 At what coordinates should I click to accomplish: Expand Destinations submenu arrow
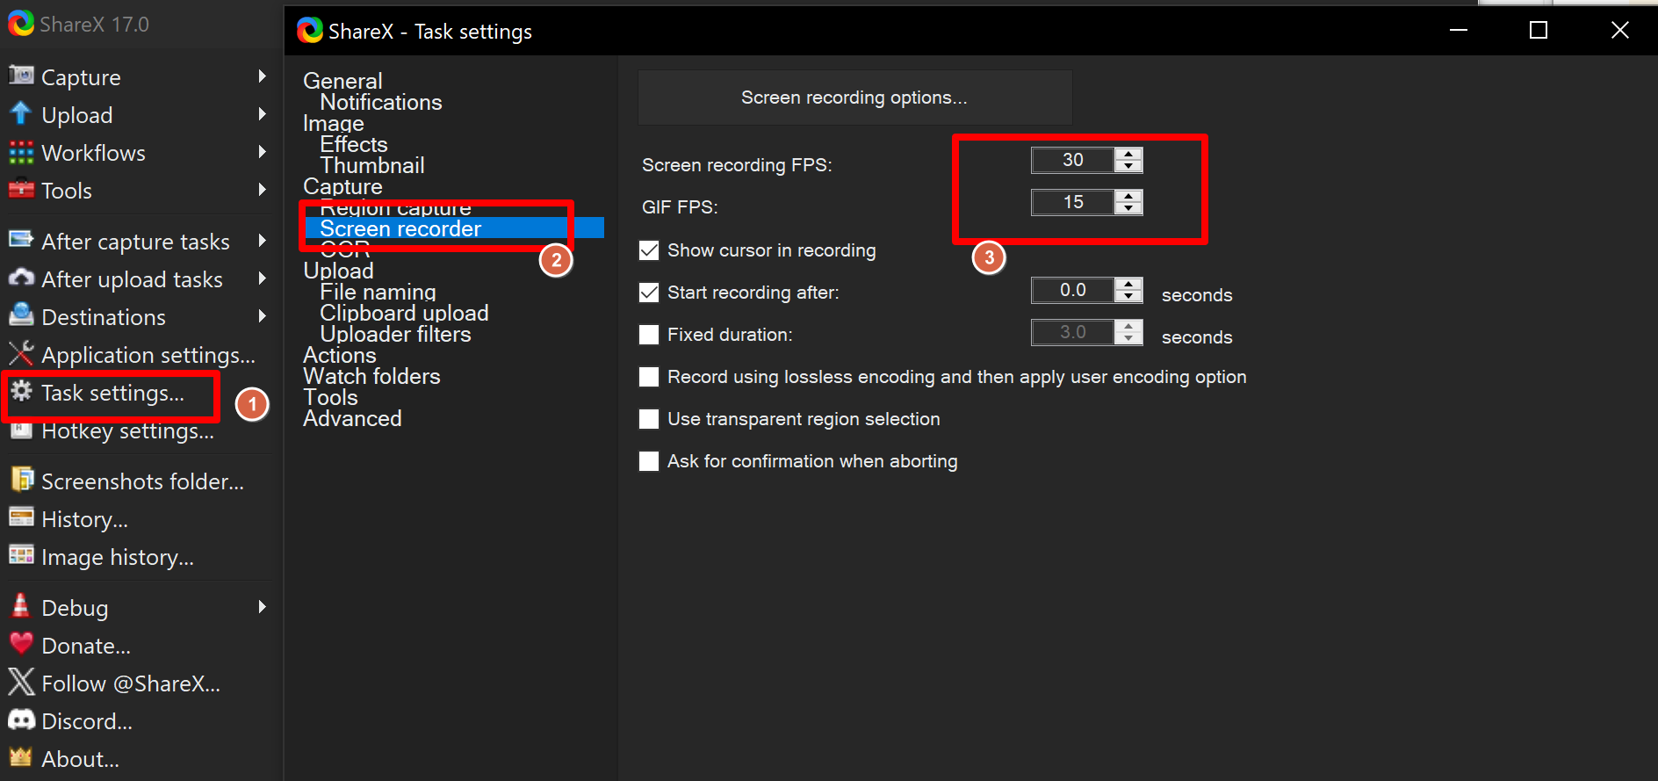pos(262,316)
